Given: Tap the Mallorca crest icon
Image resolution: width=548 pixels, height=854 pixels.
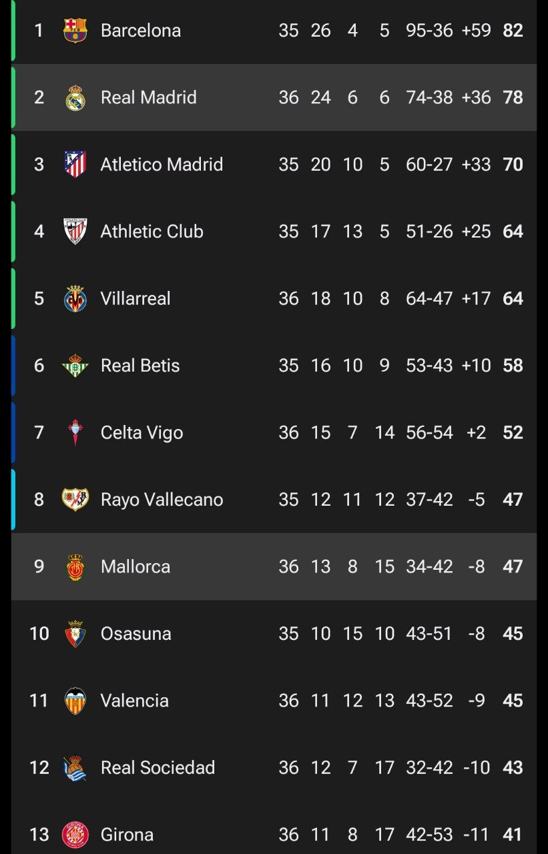Looking at the screenshot, I should point(75,567).
